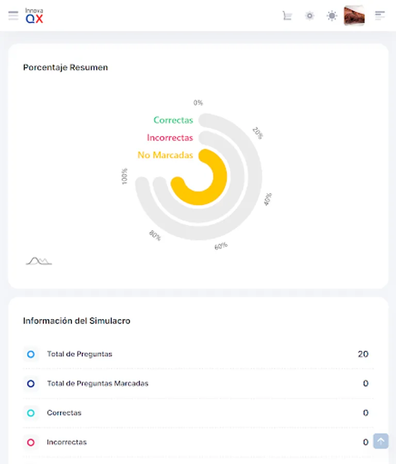This screenshot has width=396, height=464.
Task: Toggle the No Marcadas legend label
Action: pos(165,155)
